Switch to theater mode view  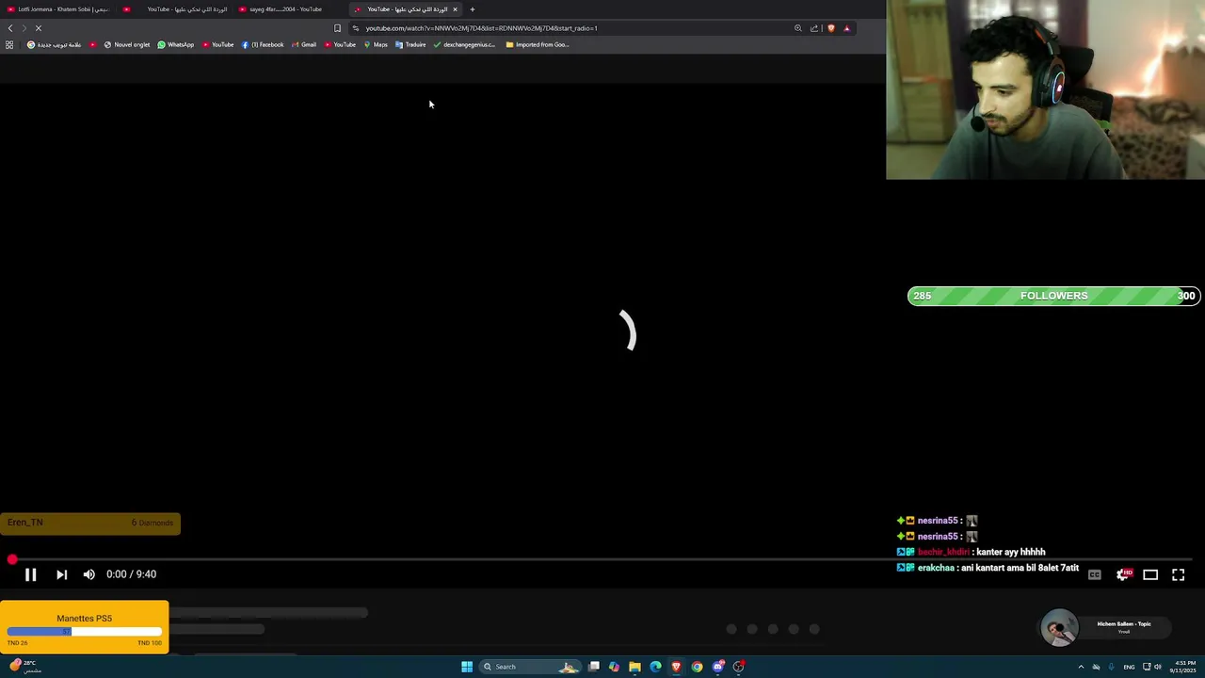[1150, 574]
